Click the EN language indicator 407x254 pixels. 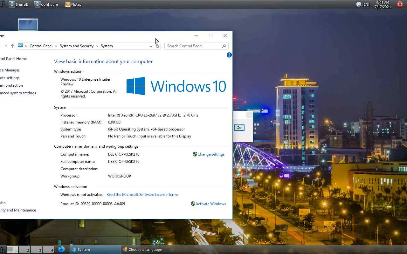pyautogui.click(x=366, y=4)
